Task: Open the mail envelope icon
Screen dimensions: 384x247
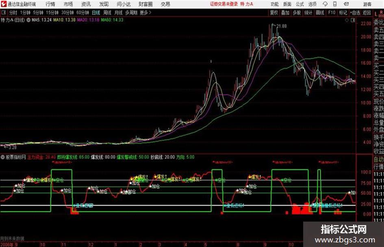Action: [x=346, y=4]
